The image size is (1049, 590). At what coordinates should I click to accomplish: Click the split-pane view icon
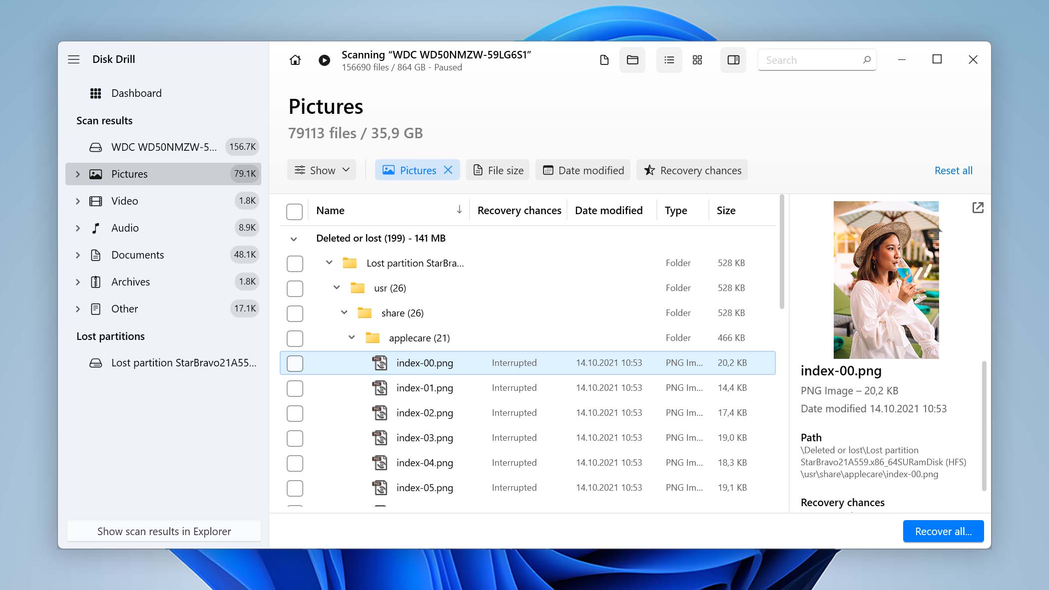(x=733, y=60)
